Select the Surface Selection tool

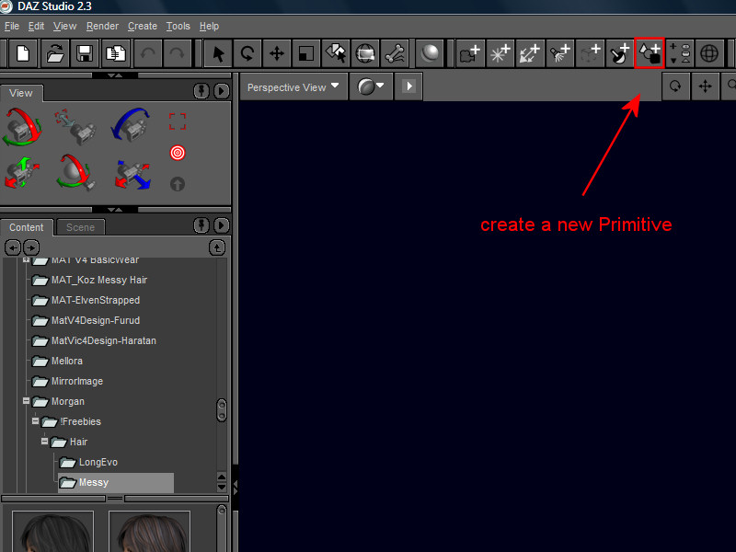pyautogui.click(x=336, y=53)
